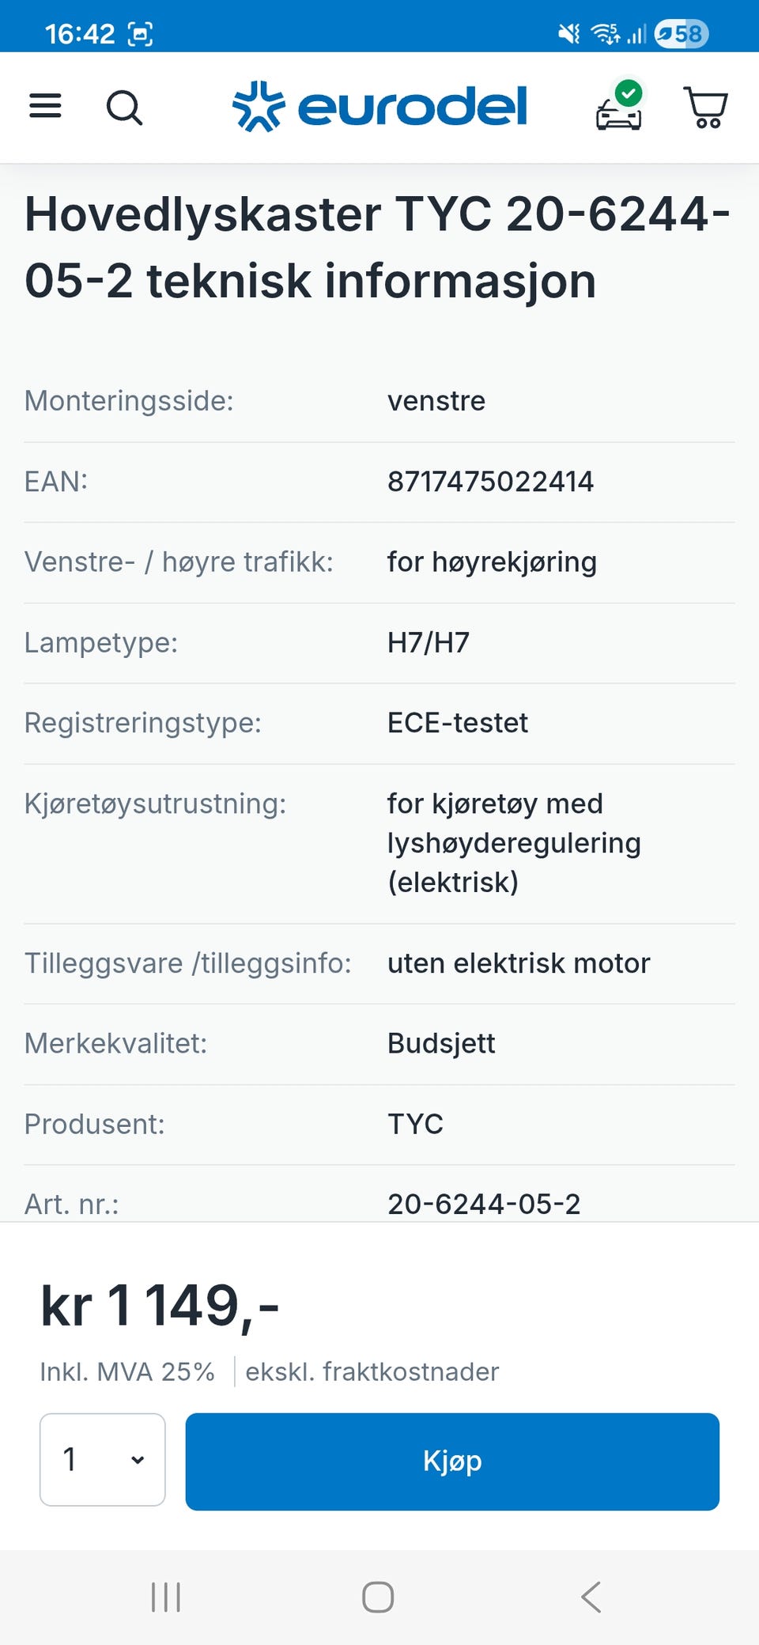
Task: Tap the search magnifier icon
Action: click(124, 108)
